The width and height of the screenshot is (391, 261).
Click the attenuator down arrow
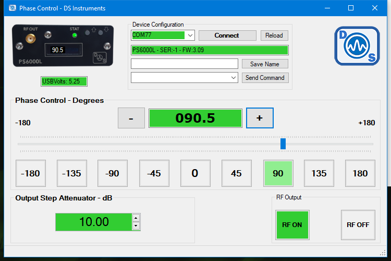coord(136,226)
